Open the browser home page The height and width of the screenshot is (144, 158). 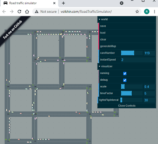(x=27, y=12)
